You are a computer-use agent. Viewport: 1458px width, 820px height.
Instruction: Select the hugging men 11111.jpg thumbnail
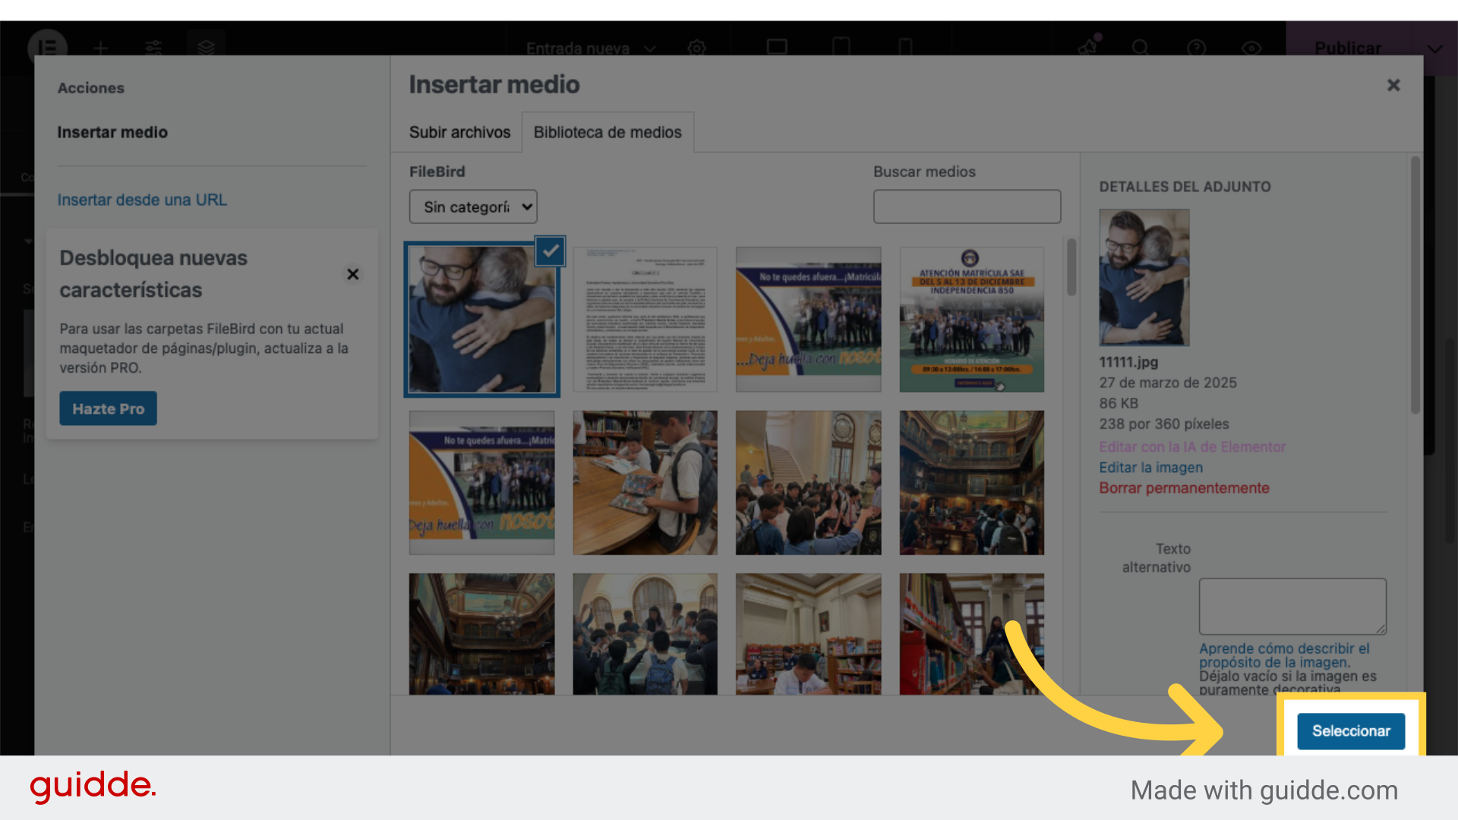point(481,319)
